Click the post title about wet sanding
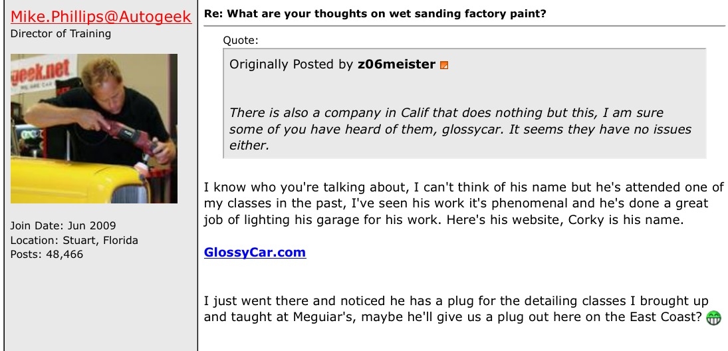Screen dimensions: 728x351 pos(375,13)
